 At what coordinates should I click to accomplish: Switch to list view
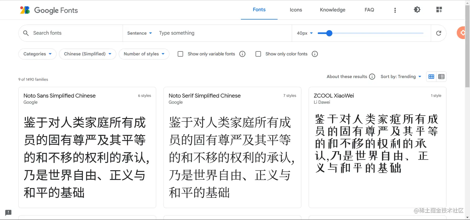441,77
